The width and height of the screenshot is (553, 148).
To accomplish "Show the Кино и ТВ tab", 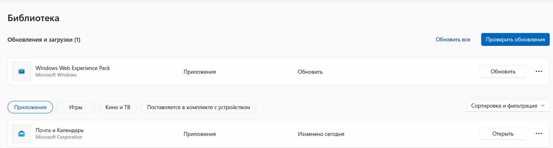I will (x=118, y=107).
